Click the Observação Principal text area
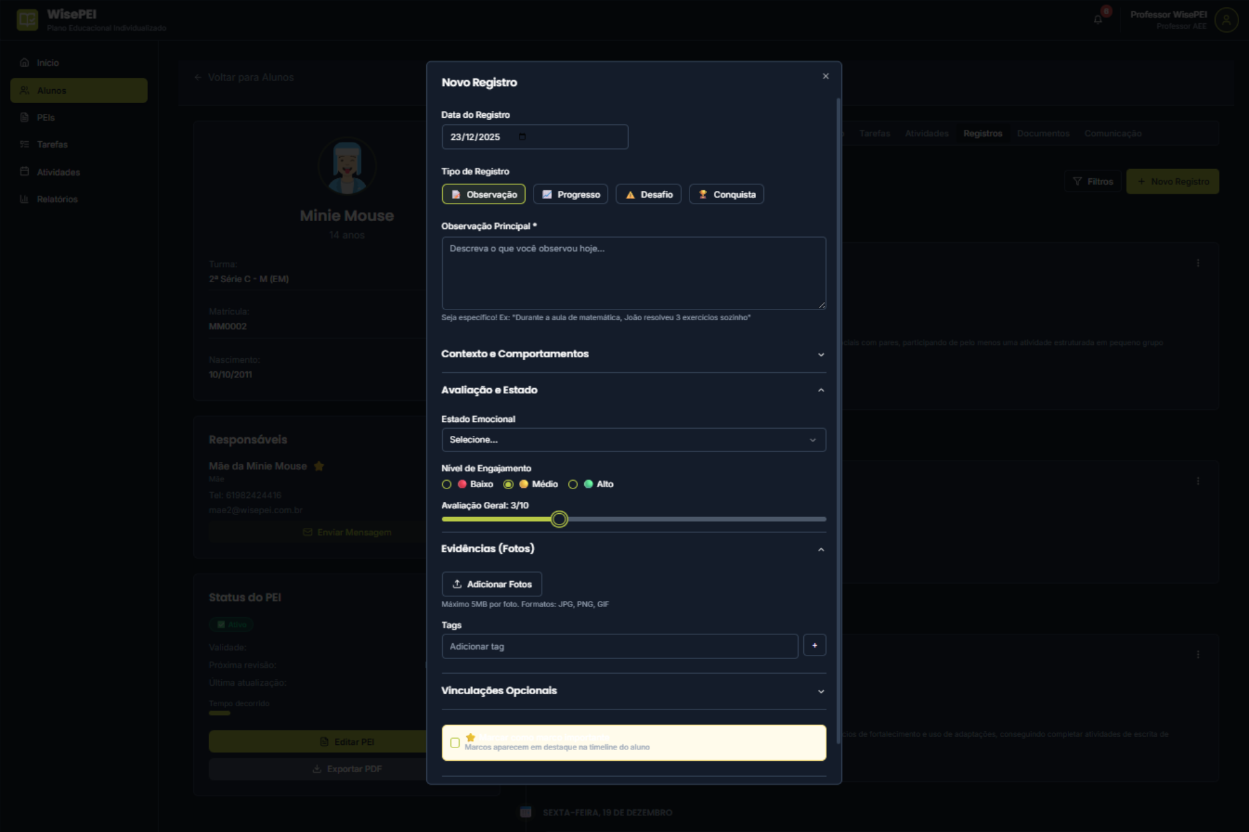 tap(633, 273)
